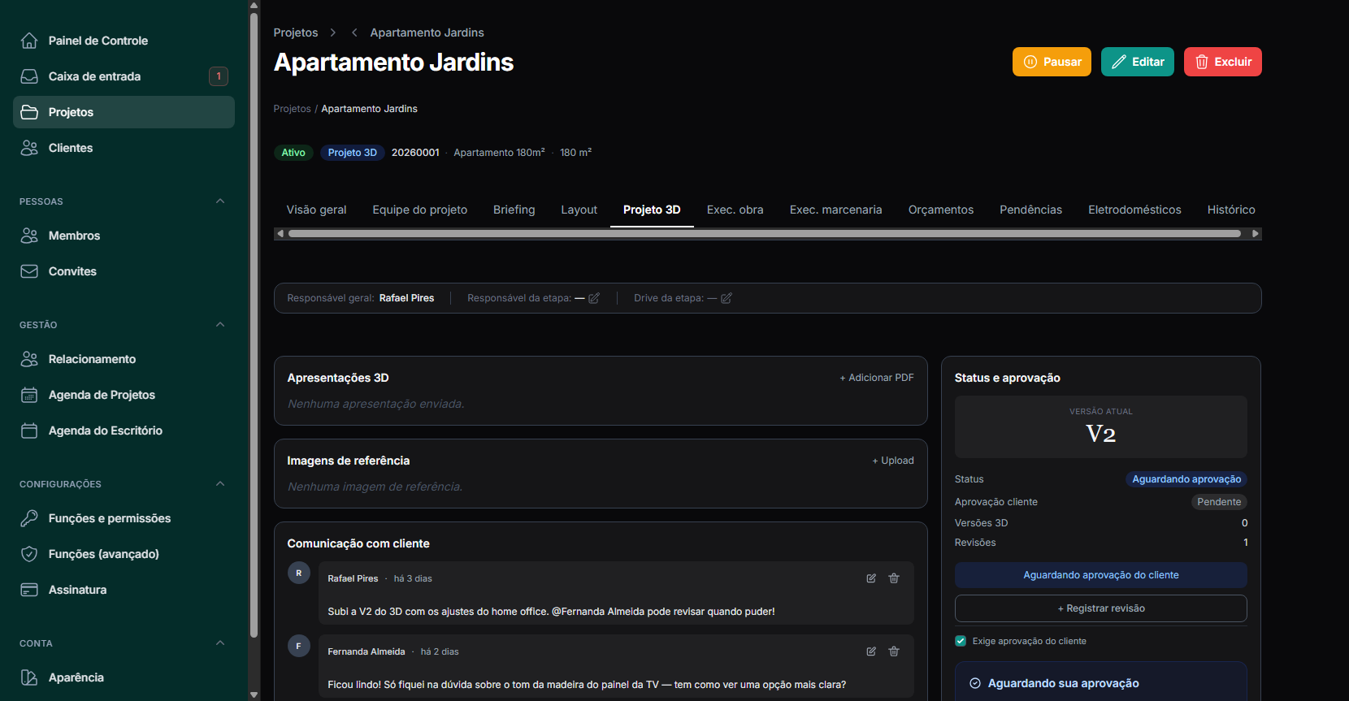Delete Fernanda Almeida's comment via trash icon
This screenshot has height=701, width=1349.
coord(894,651)
